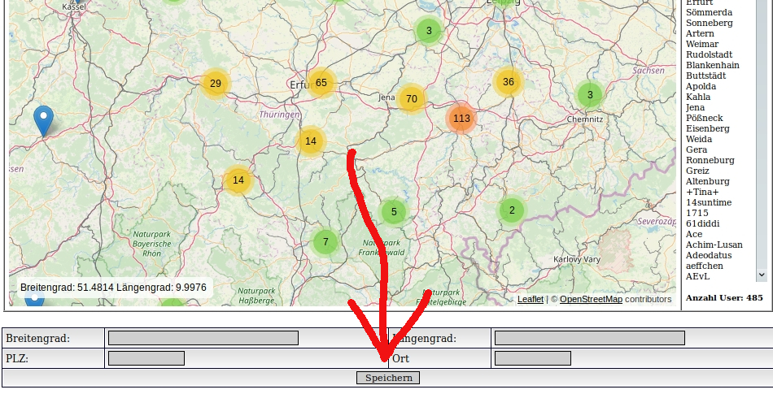Click the Breitengrad input field
The height and width of the screenshot is (394, 773).
203,338
